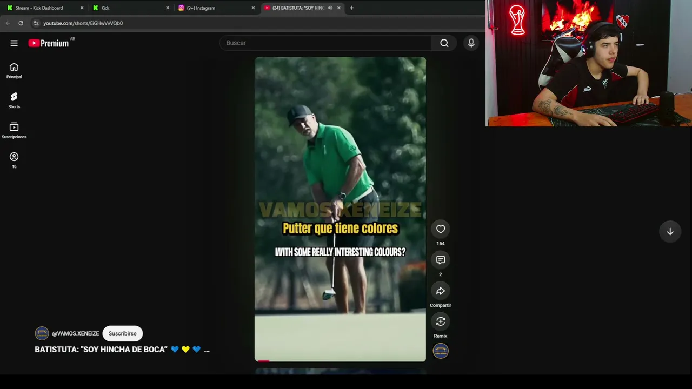Select the YouTube Batistuta tab

click(302, 8)
